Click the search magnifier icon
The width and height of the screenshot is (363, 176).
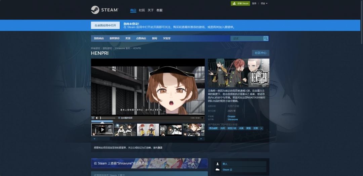pyautogui.click(x=266, y=39)
